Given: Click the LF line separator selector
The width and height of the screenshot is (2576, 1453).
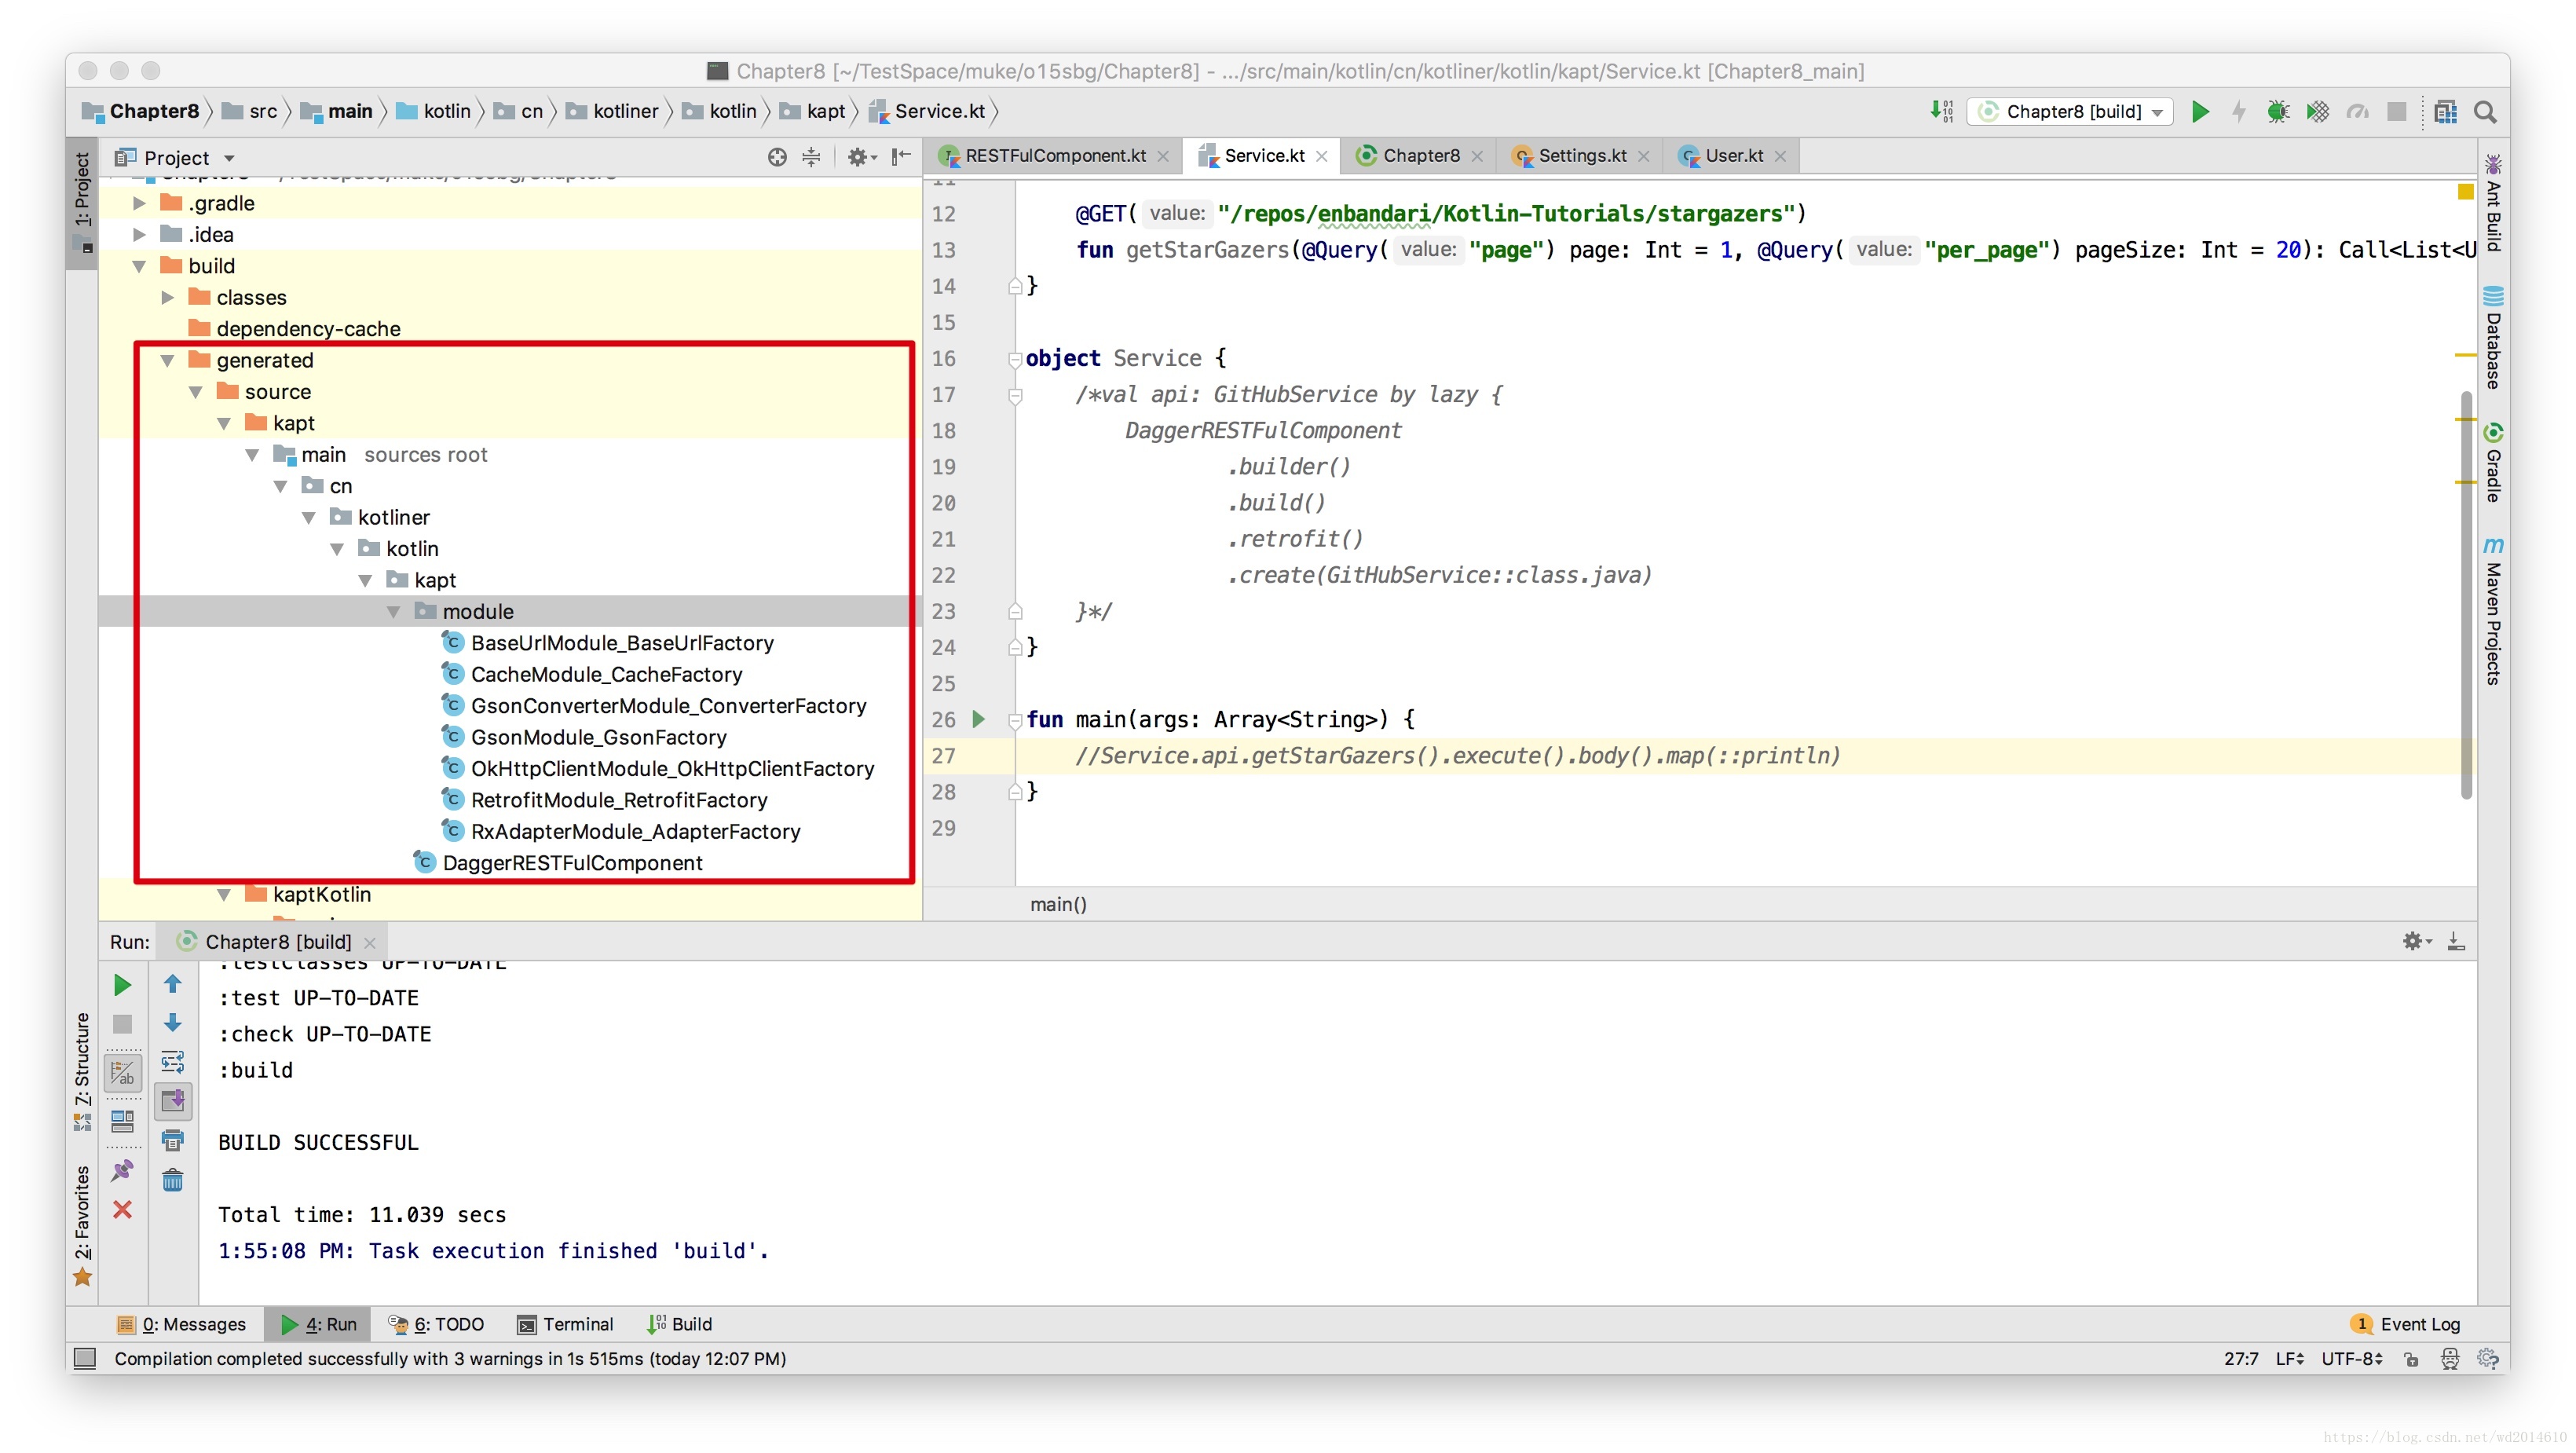Looking at the screenshot, I should coord(2289,1358).
